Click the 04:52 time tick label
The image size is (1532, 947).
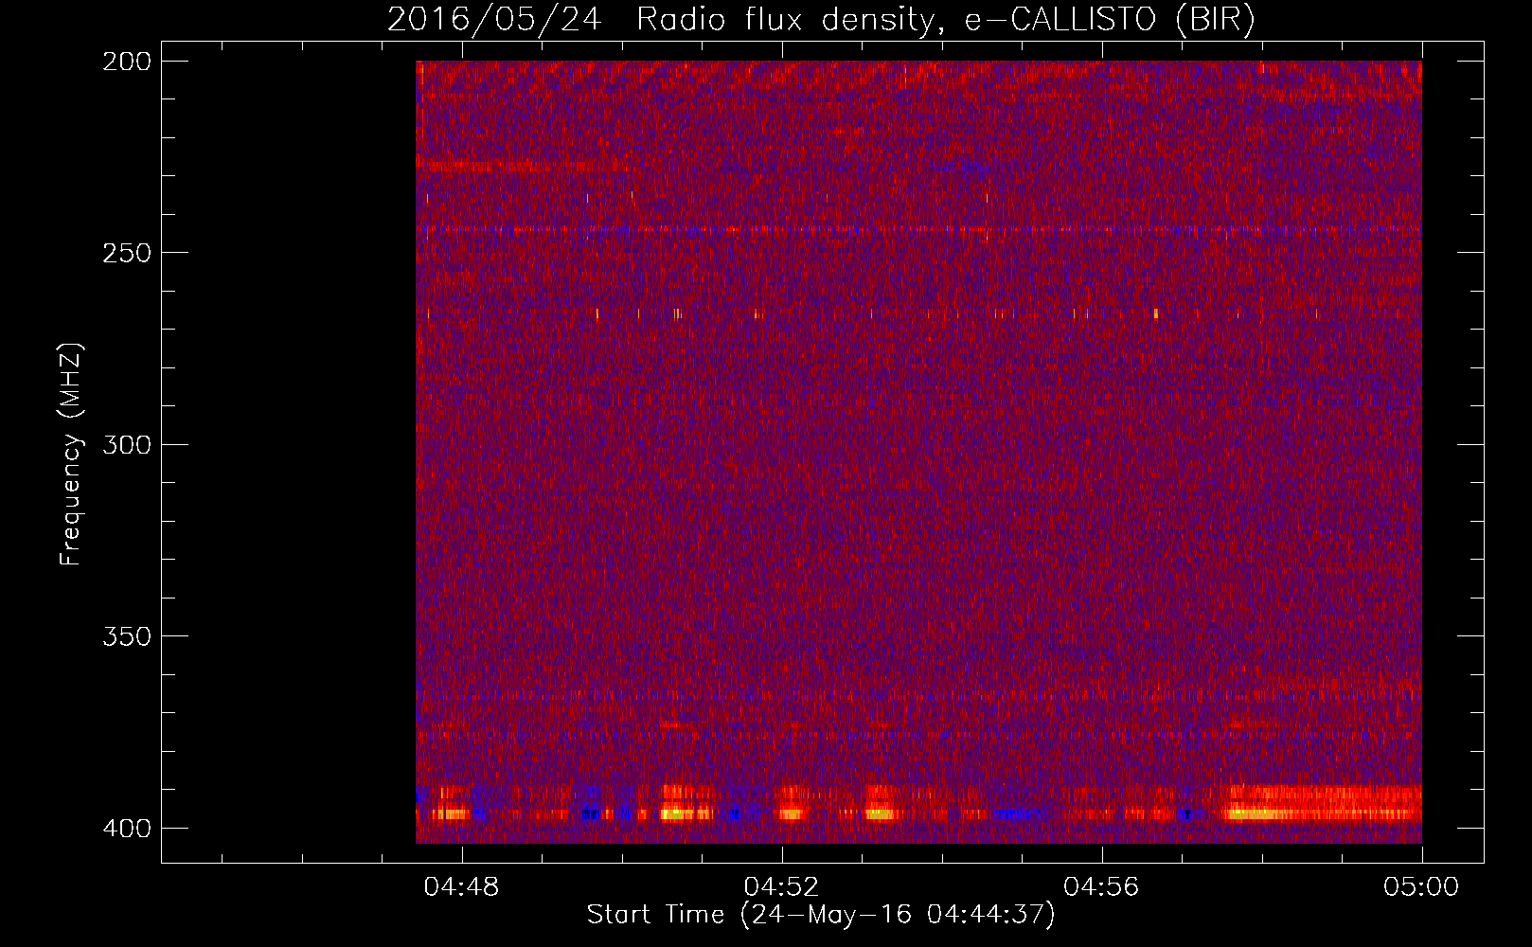point(782,887)
